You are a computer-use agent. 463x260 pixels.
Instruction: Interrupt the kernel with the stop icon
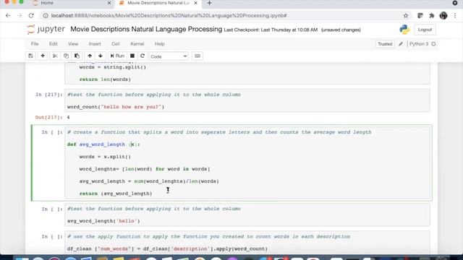pos(132,56)
